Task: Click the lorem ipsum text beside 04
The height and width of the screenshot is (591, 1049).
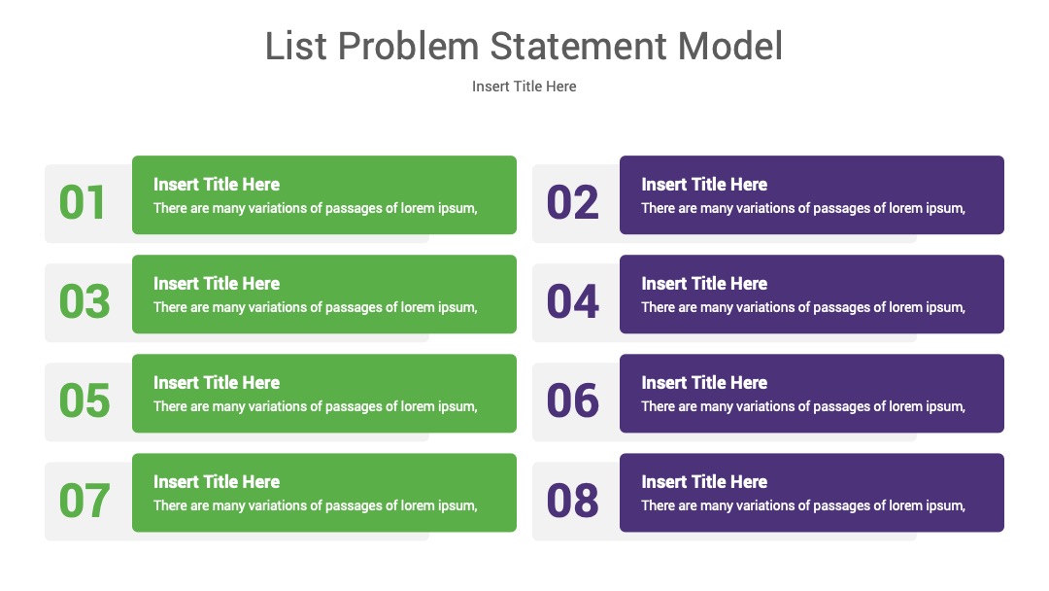Action: pyautogui.click(x=803, y=307)
